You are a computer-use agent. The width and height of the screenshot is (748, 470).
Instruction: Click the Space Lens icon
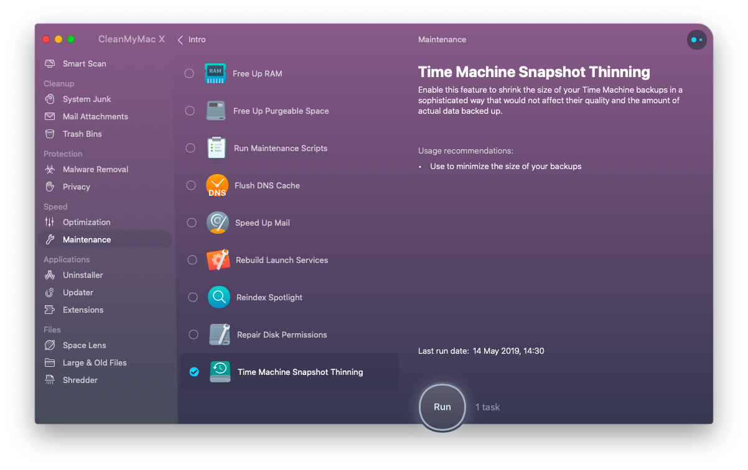50,346
